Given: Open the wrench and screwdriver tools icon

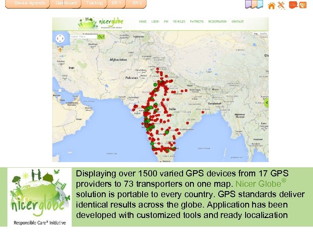Looking at the screenshot, I should [281, 5].
